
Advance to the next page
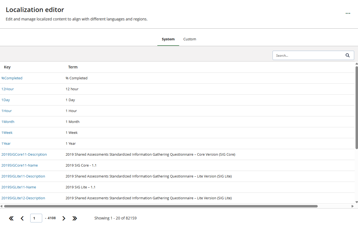[64, 218]
